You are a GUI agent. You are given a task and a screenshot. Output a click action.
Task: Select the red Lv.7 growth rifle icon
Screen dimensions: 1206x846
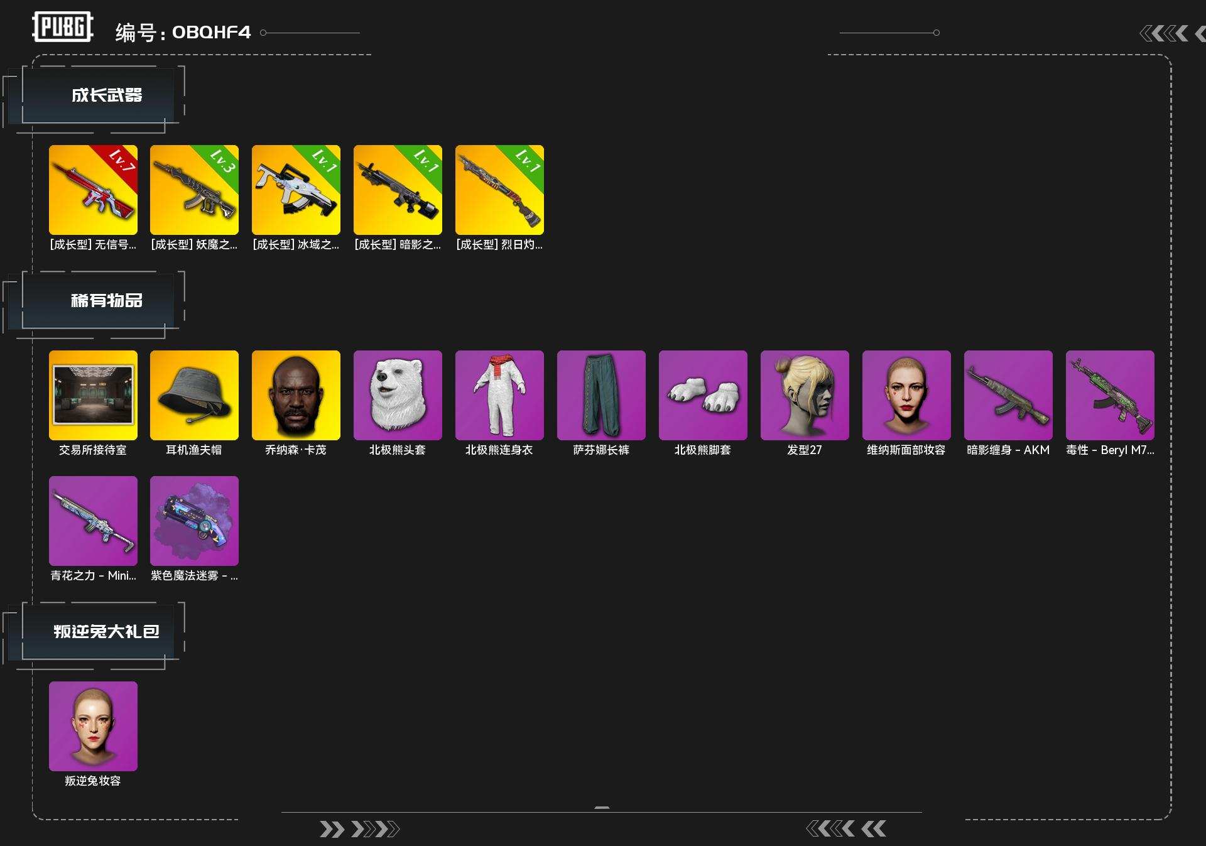pyautogui.click(x=93, y=190)
